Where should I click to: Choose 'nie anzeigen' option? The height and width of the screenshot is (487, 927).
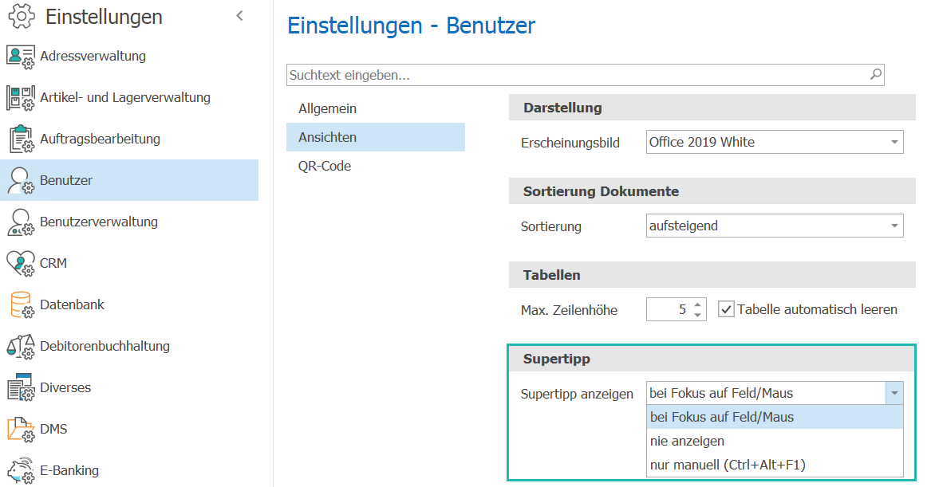point(775,441)
